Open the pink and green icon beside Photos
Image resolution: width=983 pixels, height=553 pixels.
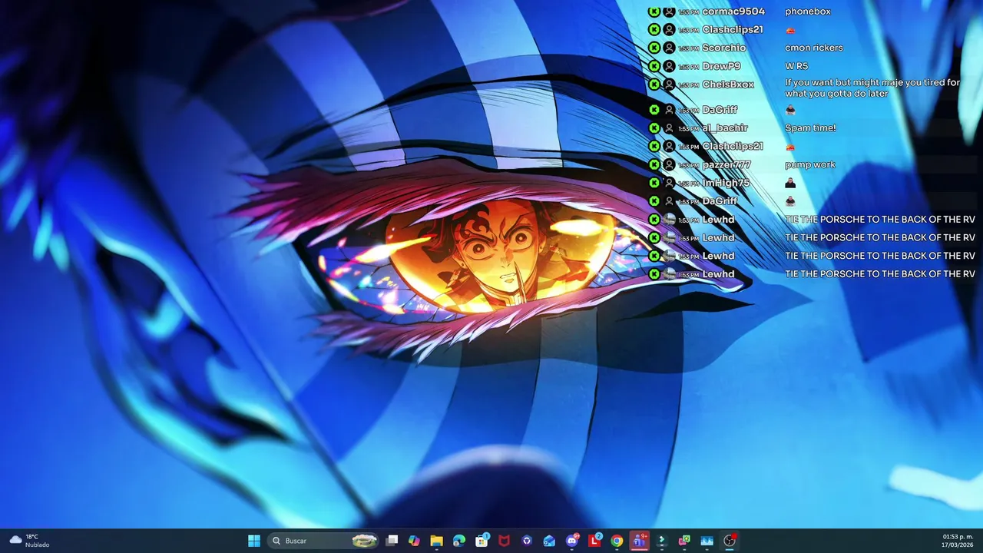click(684, 541)
